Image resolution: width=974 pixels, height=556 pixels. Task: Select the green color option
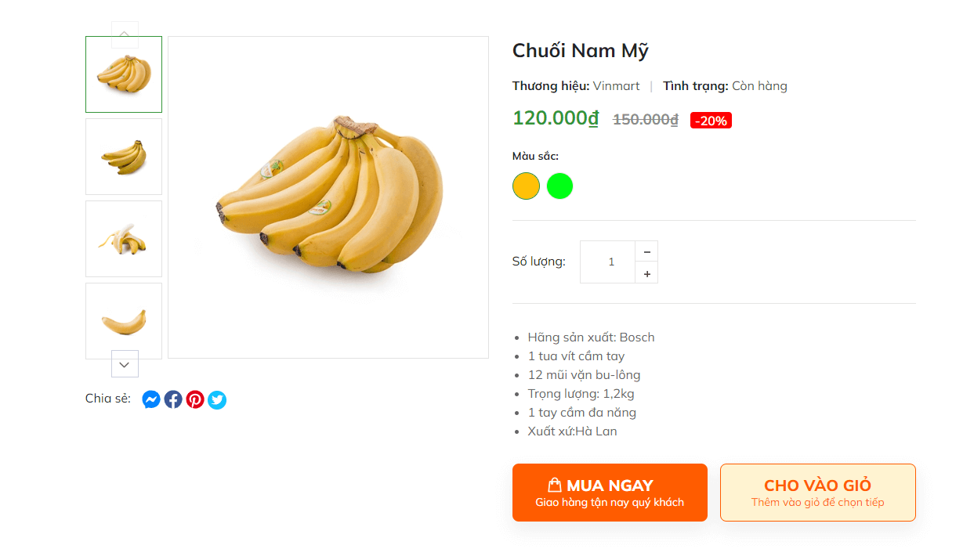pos(559,186)
